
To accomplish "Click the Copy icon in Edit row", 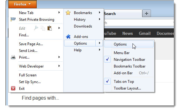I will point(43,28).
